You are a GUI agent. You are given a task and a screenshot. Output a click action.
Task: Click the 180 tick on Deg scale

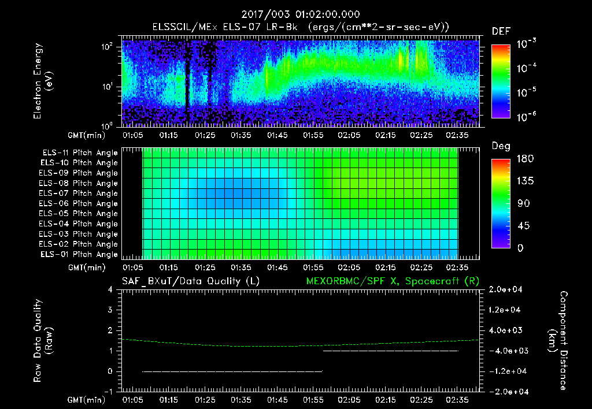coord(525,158)
